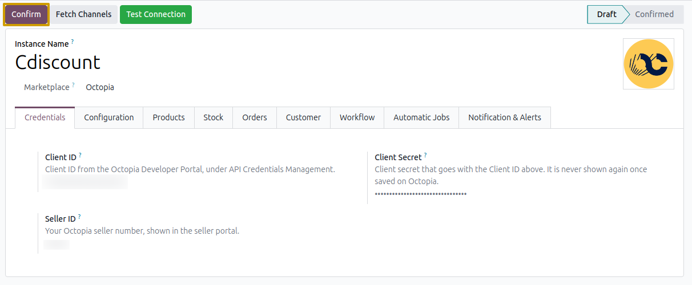Click the Octopia marketplace logo image
Screen dimensions: 692x285
coord(649,64)
